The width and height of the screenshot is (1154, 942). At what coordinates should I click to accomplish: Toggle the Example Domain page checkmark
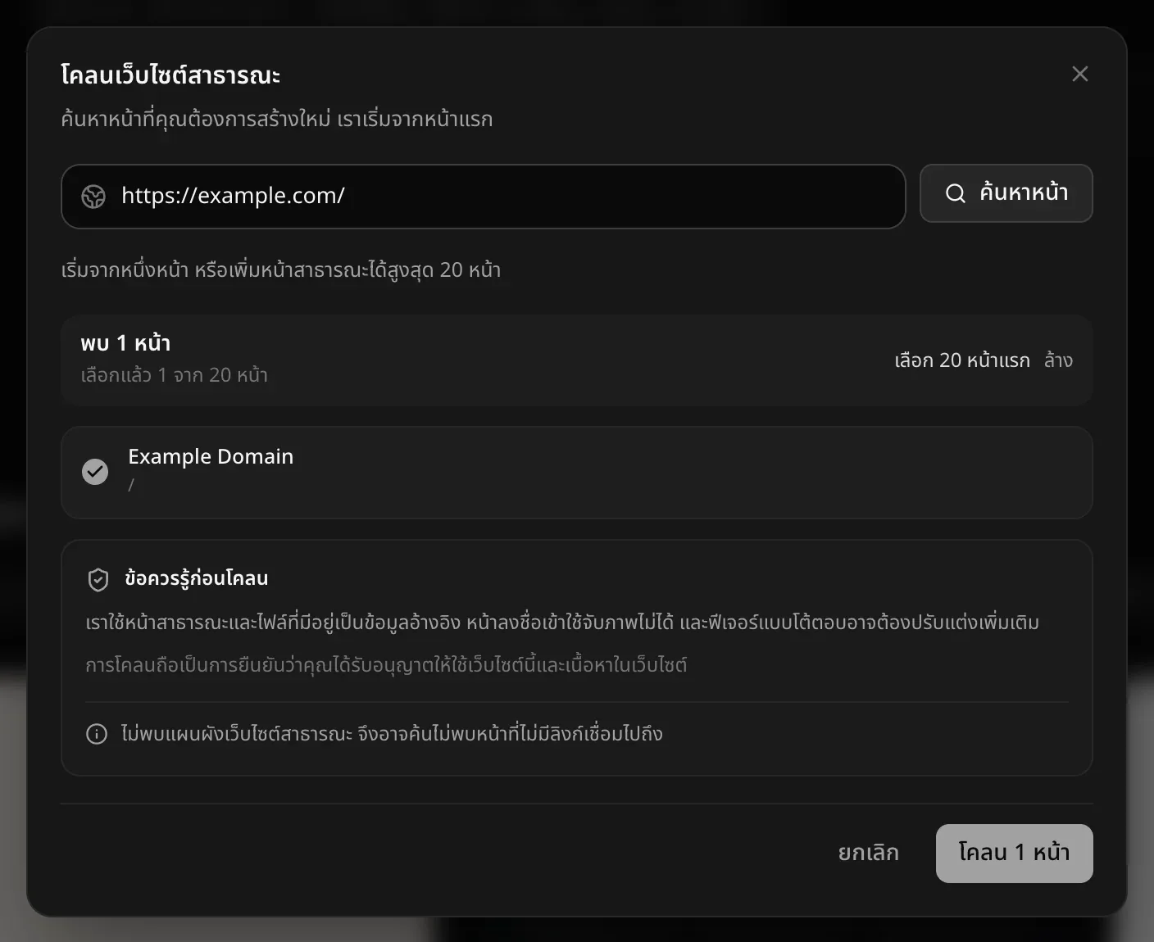[95, 472]
